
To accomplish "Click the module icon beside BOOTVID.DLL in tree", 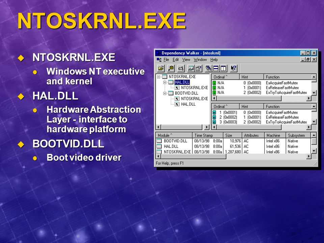I will click(171, 93).
